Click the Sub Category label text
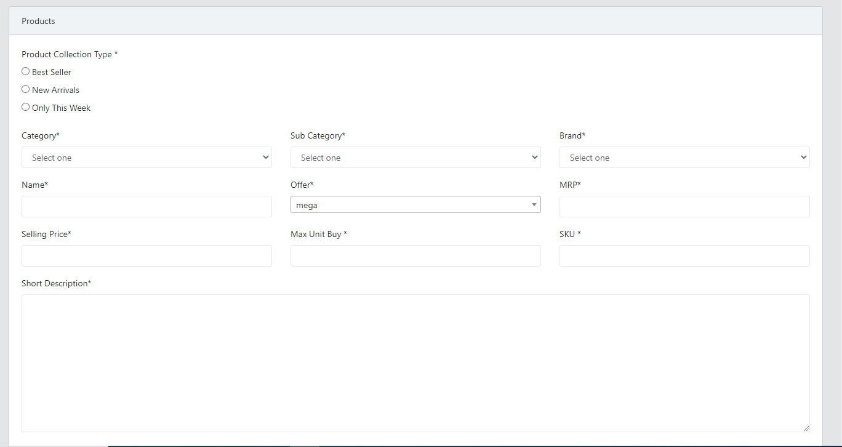Viewport: 842px width, 447px height. coord(318,135)
